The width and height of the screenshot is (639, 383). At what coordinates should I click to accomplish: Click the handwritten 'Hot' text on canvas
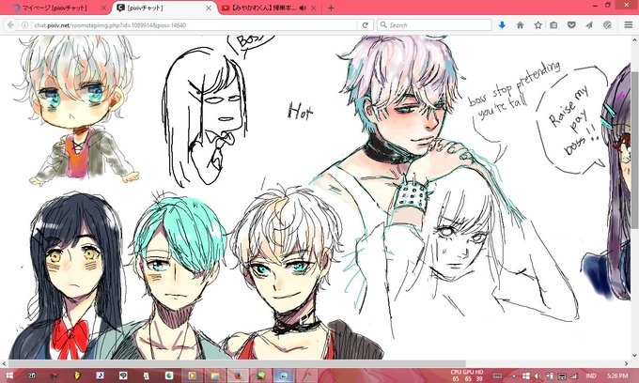300,111
